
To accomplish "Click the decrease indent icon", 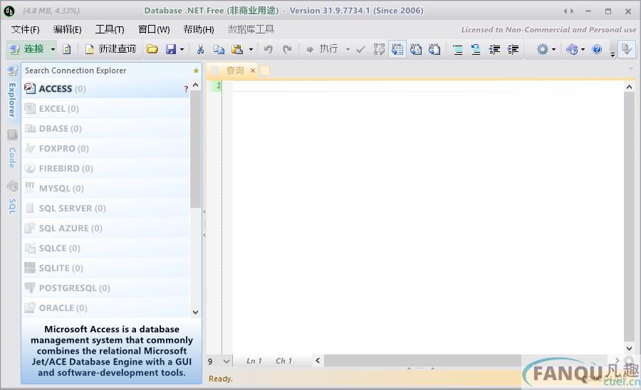I will (x=495, y=49).
